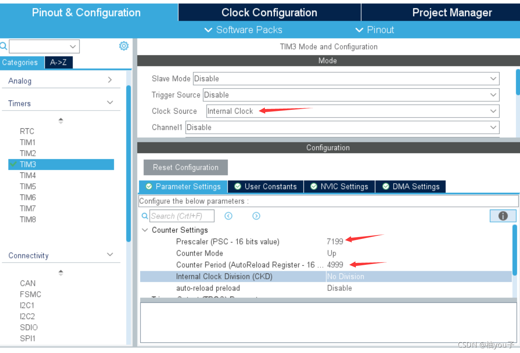The image size is (520, 353).
Task: Select TIM1 in the Timers list
Action: (28, 142)
